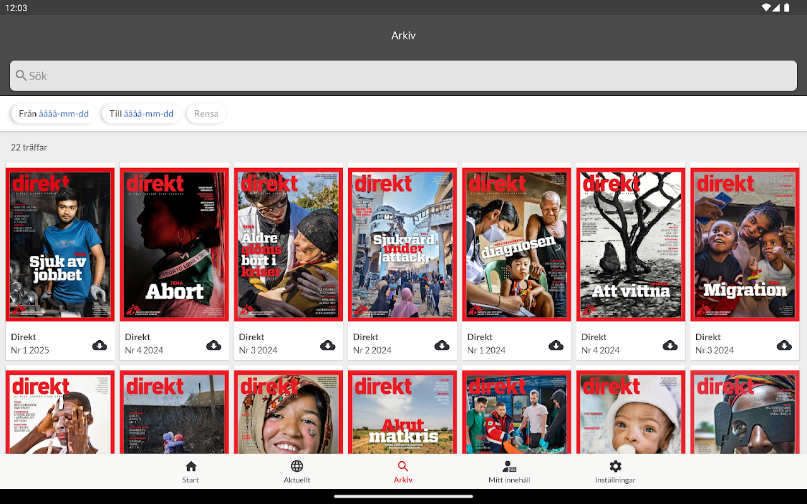Open the cover showing a baby in white hat
The width and height of the screenshot is (807, 504).
(x=631, y=412)
